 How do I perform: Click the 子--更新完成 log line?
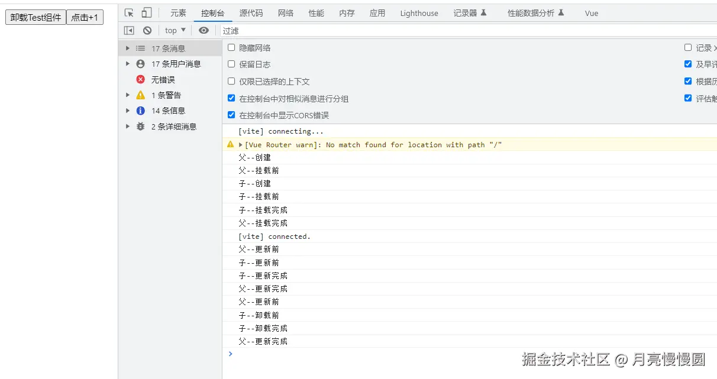pyautogui.click(x=470, y=276)
